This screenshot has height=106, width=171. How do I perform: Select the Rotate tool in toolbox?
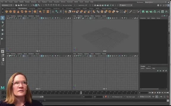point(3,34)
